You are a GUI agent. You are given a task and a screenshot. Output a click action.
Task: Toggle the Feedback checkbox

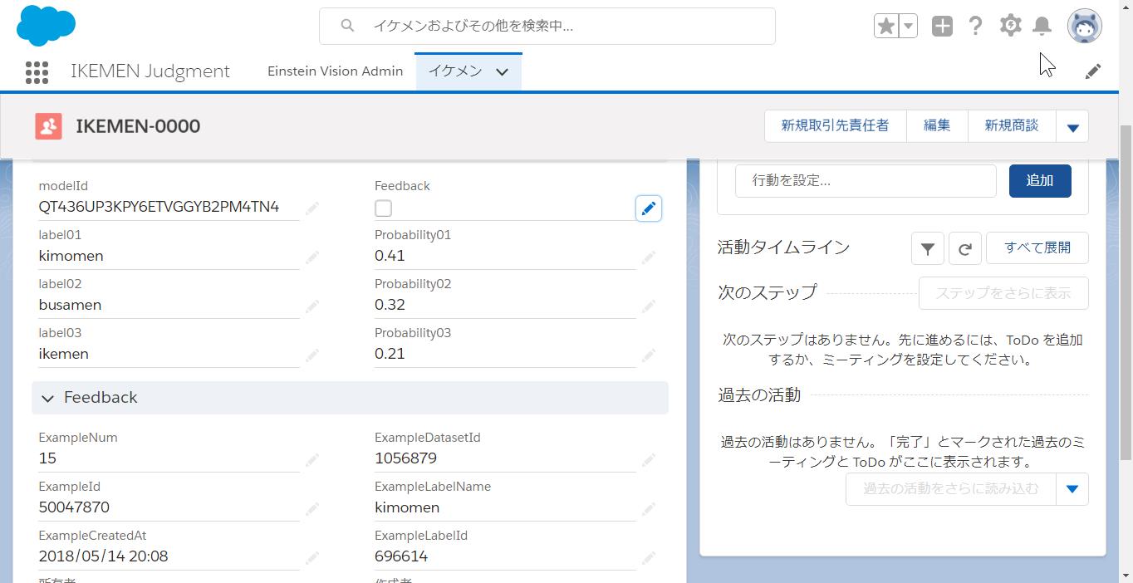coord(383,208)
